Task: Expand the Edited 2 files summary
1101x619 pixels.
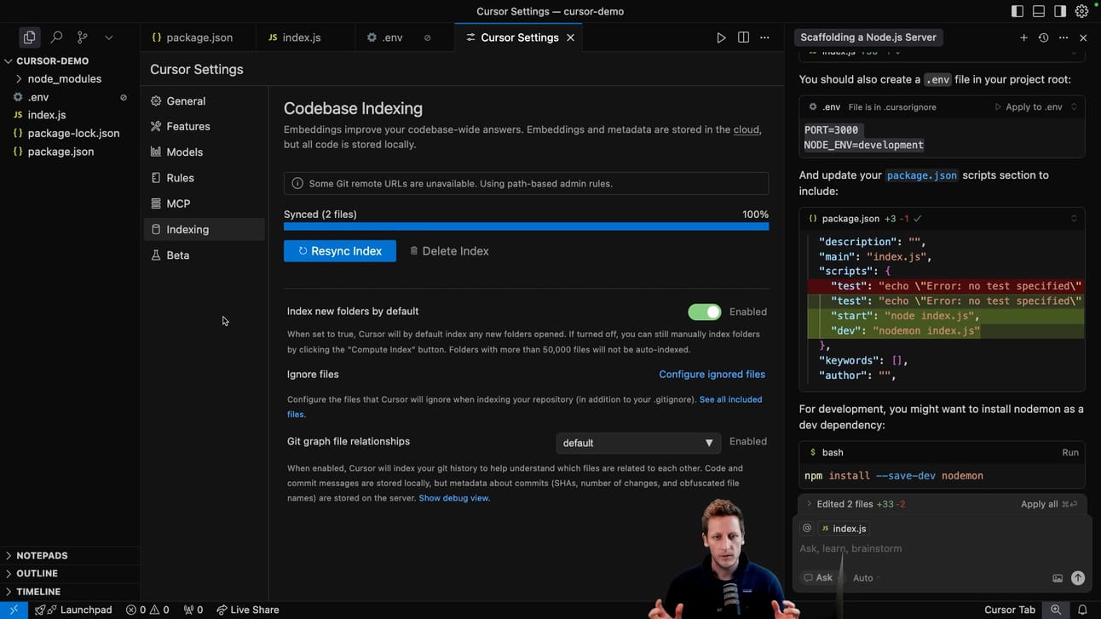Action: click(x=855, y=504)
